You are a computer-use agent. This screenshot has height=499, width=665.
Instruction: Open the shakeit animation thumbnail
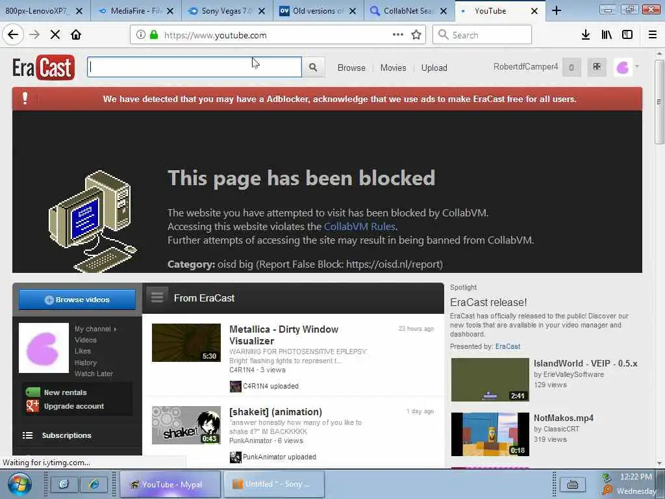point(186,425)
